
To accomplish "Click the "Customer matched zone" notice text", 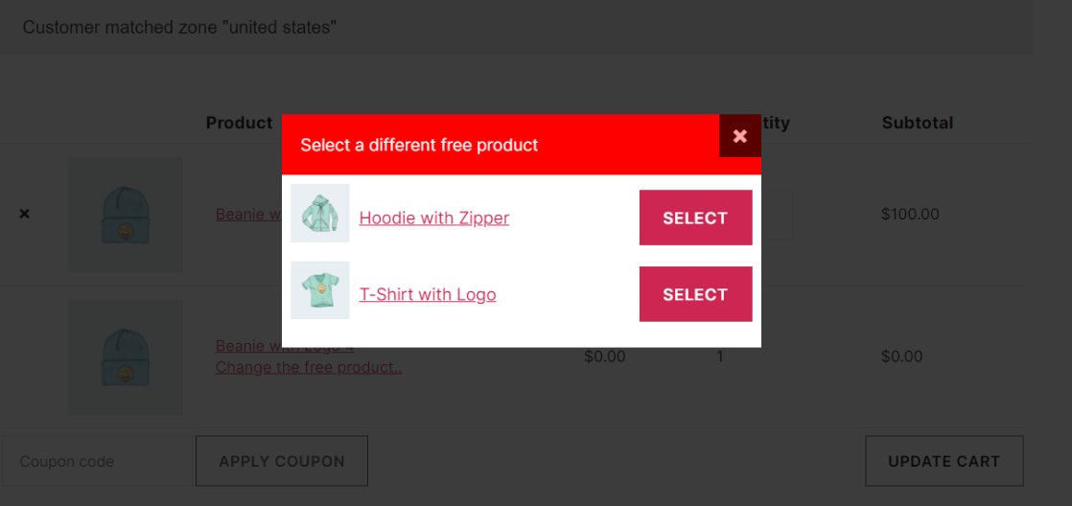I will click(x=179, y=27).
